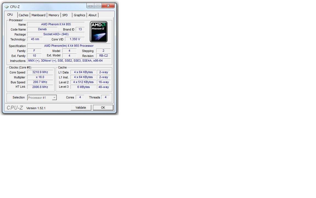The height and width of the screenshot is (198, 316).
Task: Select the CPU tab
Action: click(x=10, y=15)
